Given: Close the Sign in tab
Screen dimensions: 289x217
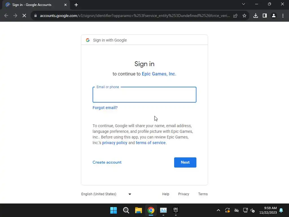Looking at the screenshot, I should 65,5.
